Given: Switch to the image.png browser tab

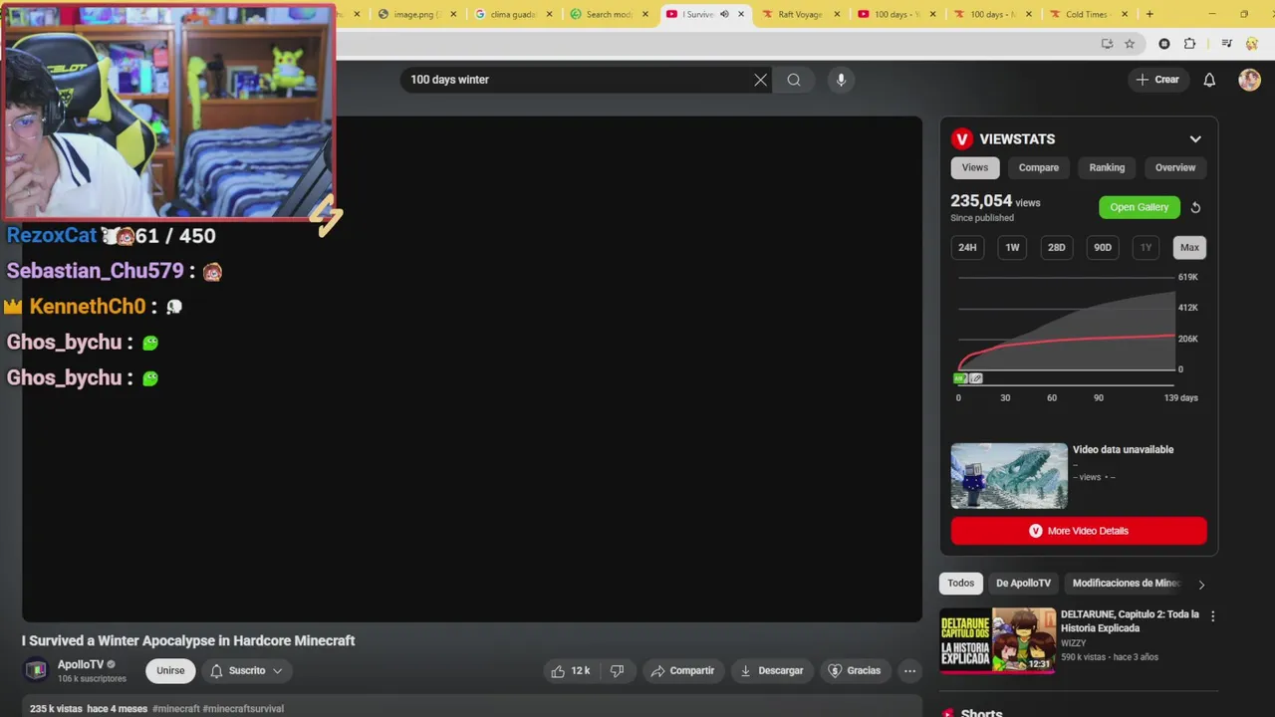Looking at the screenshot, I should tap(417, 14).
